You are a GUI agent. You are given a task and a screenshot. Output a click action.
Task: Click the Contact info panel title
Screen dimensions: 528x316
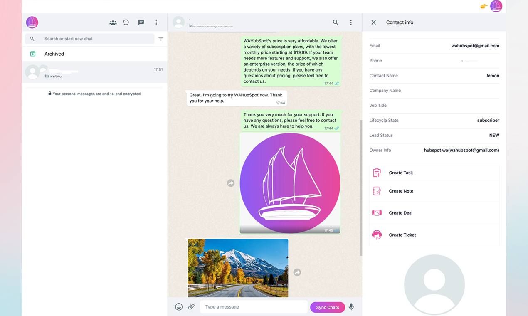pos(400,22)
